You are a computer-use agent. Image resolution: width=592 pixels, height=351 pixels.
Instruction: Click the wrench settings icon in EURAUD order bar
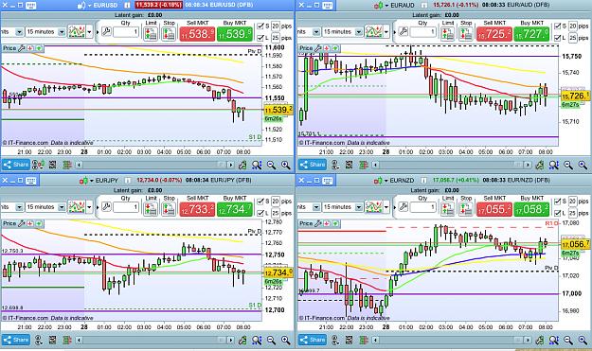[x=403, y=31]
